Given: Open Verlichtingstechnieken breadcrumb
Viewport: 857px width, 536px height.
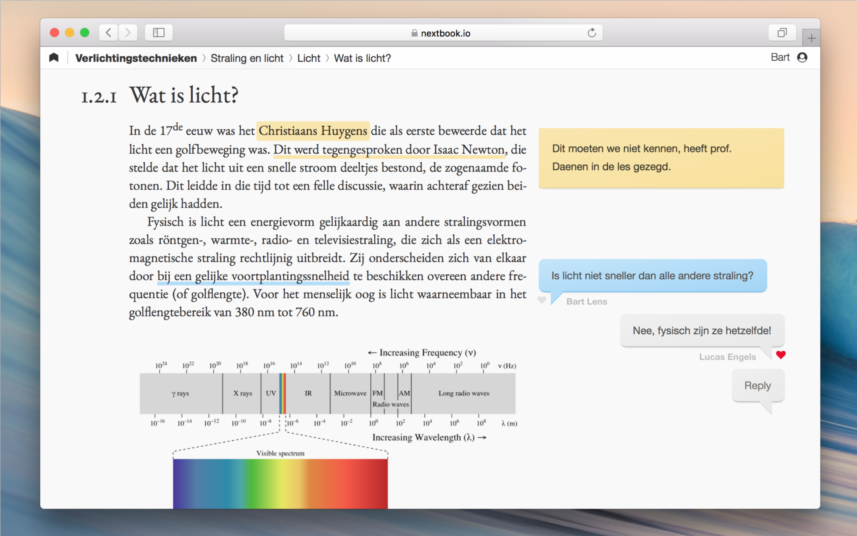Looking at the screenshot, I should point(136,58).
